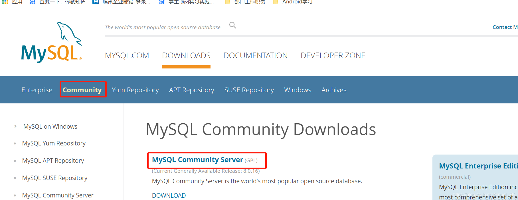Viewport: 518px width, 200px height.
Task: Click the Contact link in the header
Action: click(x=505, y=27)
